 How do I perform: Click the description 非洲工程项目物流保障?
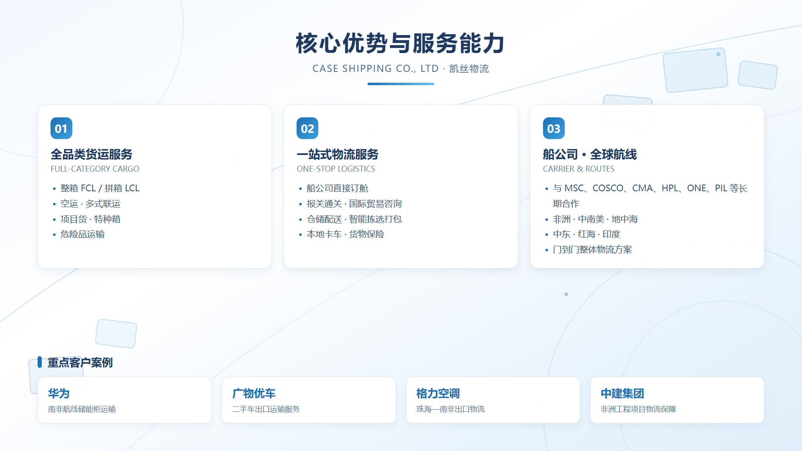(638, 409)
